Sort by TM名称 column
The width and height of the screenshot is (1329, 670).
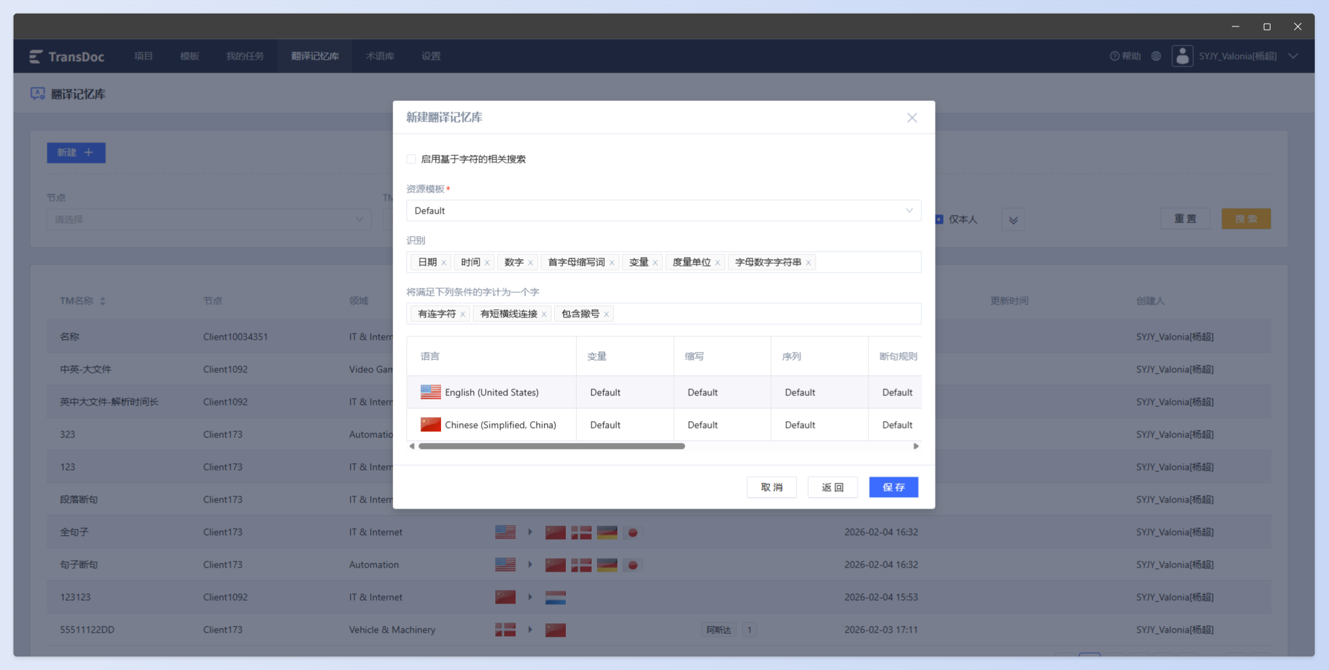point(102,301)
